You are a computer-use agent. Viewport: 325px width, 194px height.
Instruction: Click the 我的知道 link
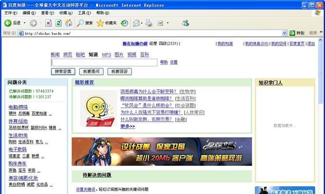coord(225,44)
